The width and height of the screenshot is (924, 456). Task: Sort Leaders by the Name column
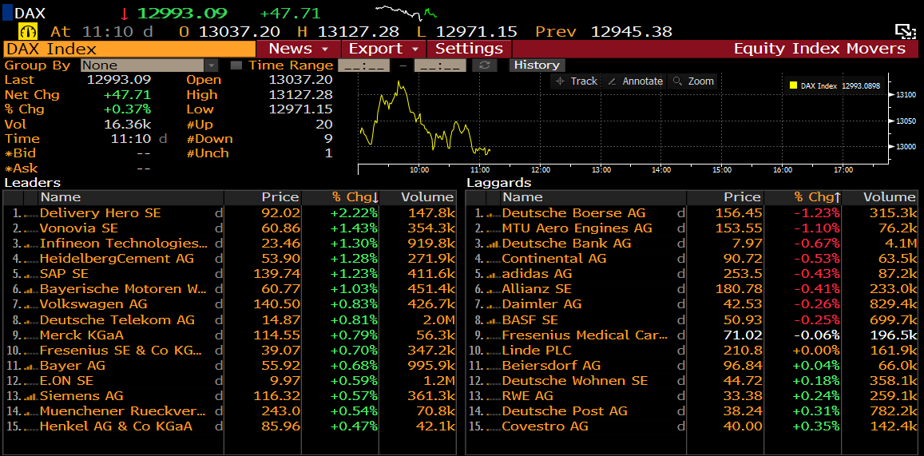(131, 198)
